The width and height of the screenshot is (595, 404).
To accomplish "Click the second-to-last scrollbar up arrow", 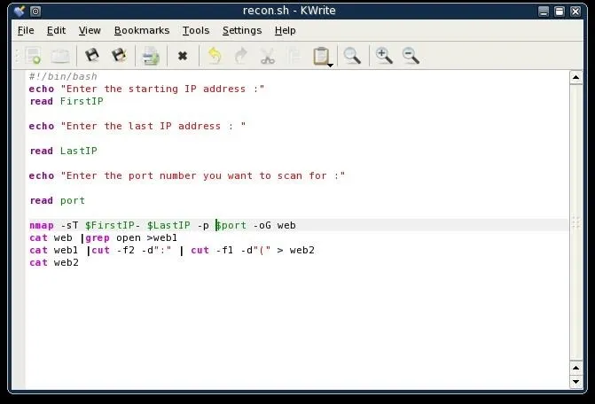I will [x=576, y=368].
